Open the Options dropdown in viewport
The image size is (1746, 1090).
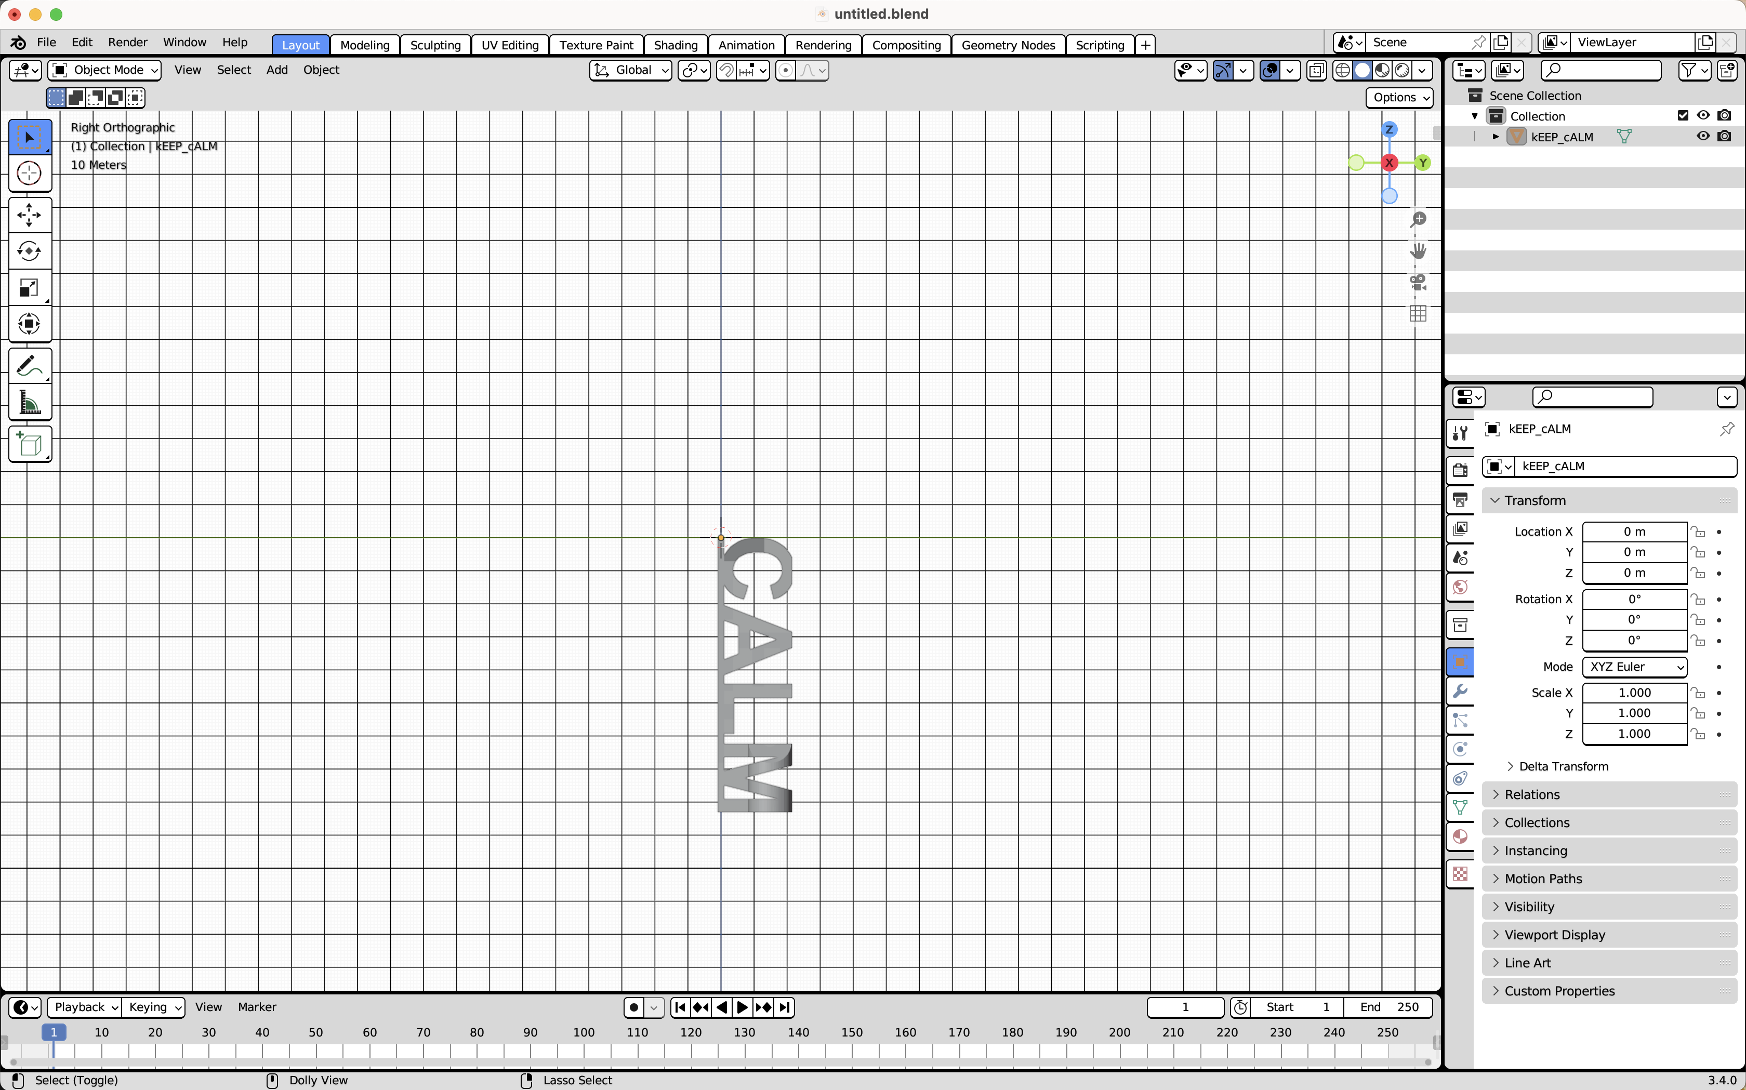click(1400, 97)
